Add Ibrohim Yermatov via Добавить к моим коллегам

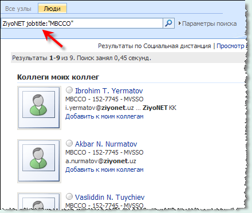[104, 116]
